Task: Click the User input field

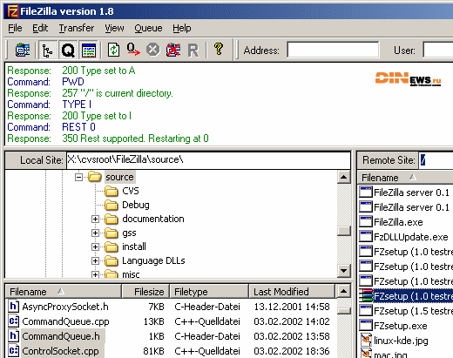Action: click(x=438, y=50)
